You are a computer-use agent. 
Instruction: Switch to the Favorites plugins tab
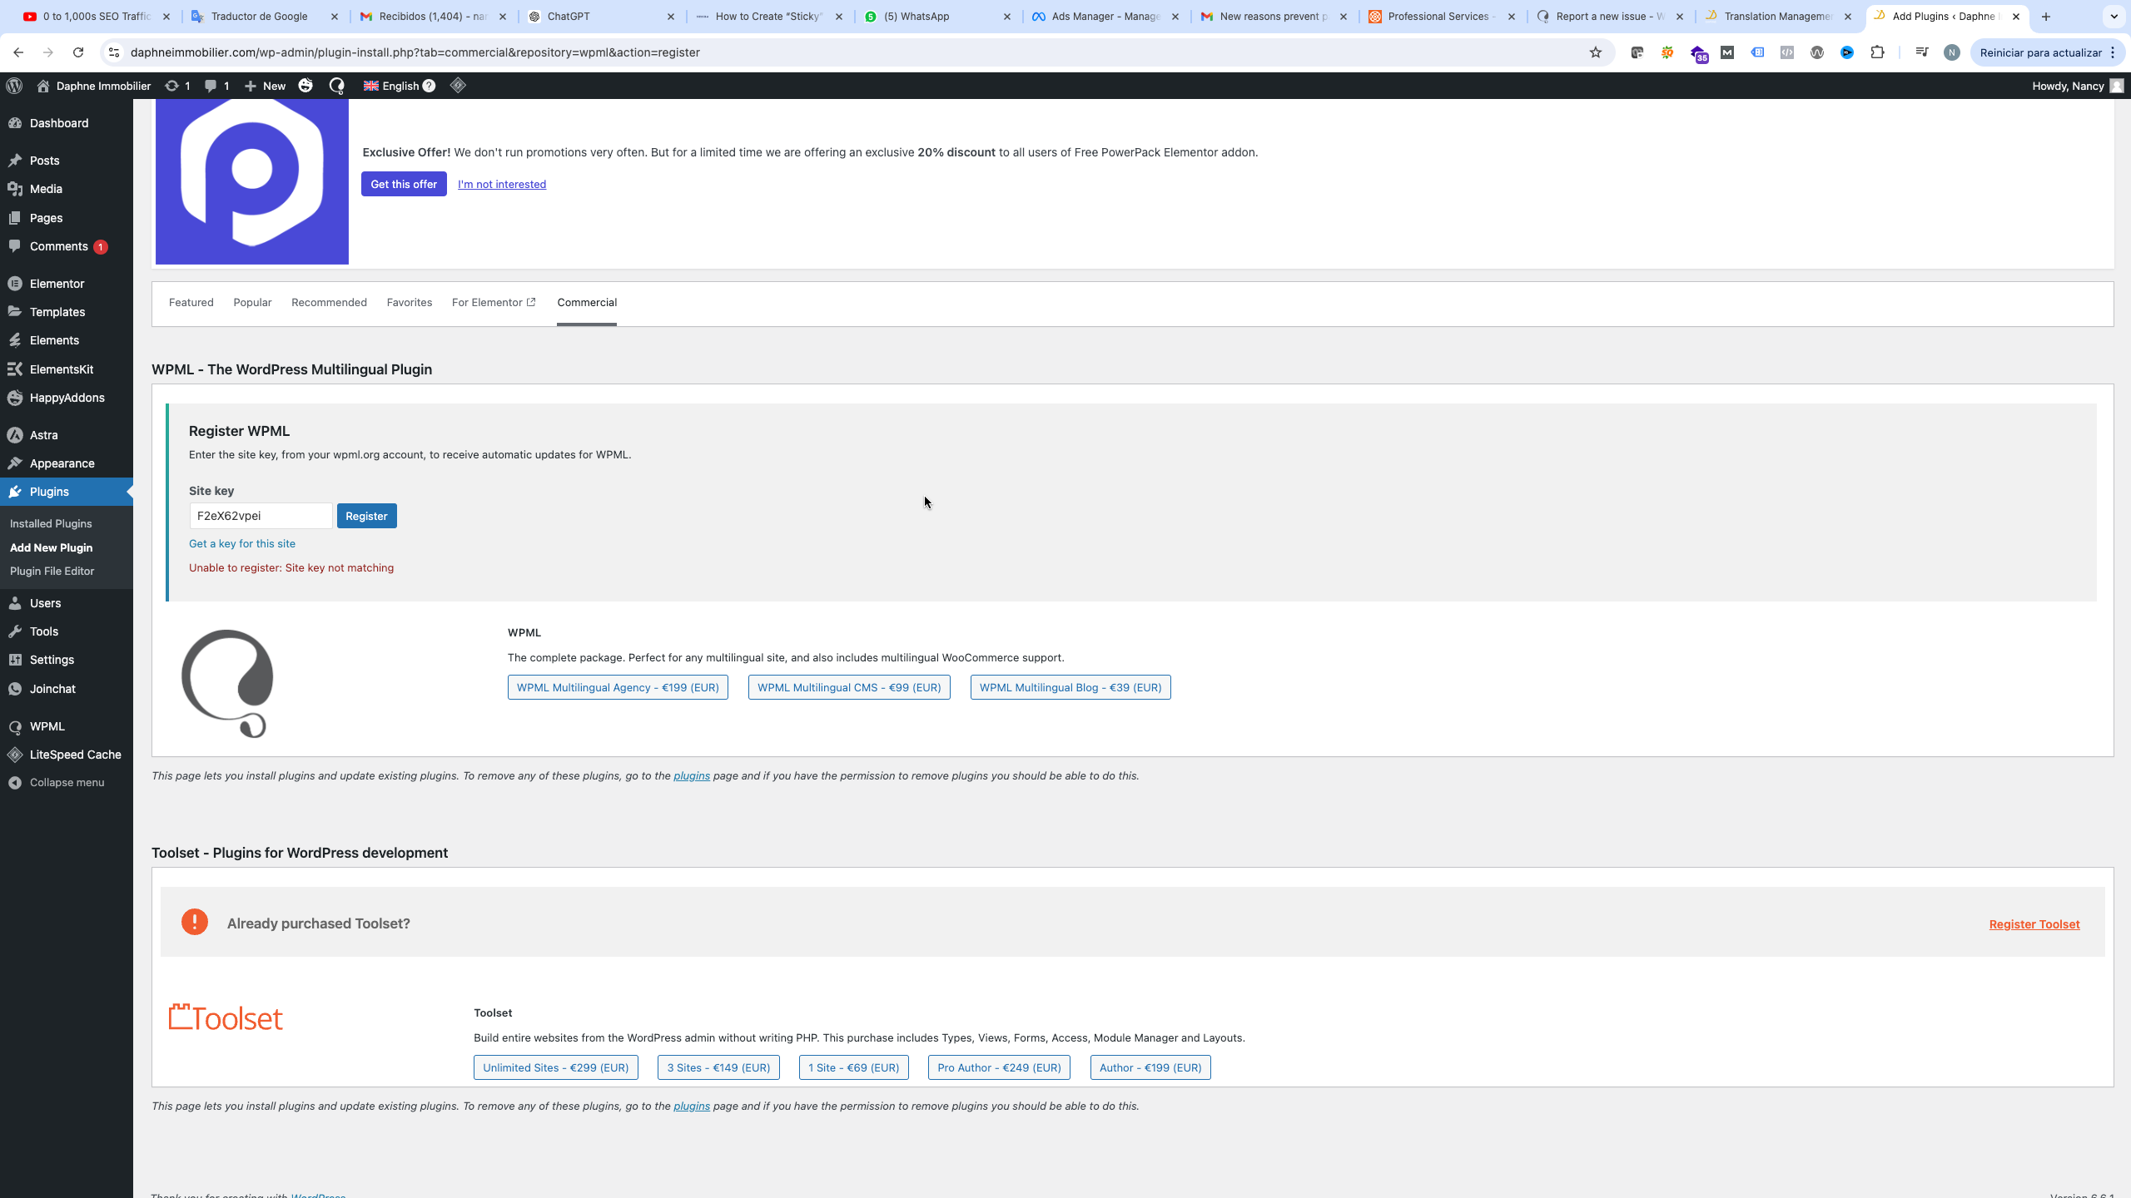[410, 302]
